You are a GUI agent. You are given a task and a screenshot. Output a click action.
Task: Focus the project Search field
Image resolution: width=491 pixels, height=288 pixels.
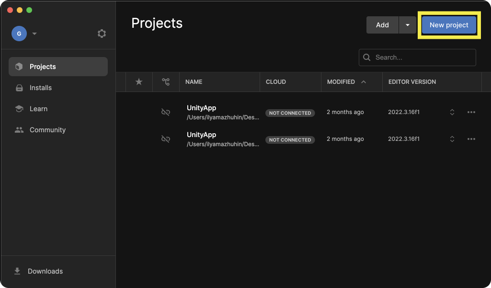(422, 58)
